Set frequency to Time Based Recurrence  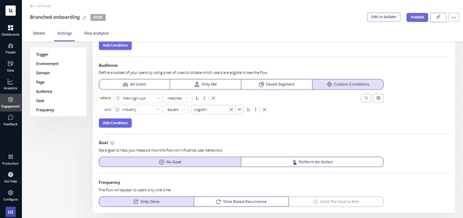click(x=241, y=202)
